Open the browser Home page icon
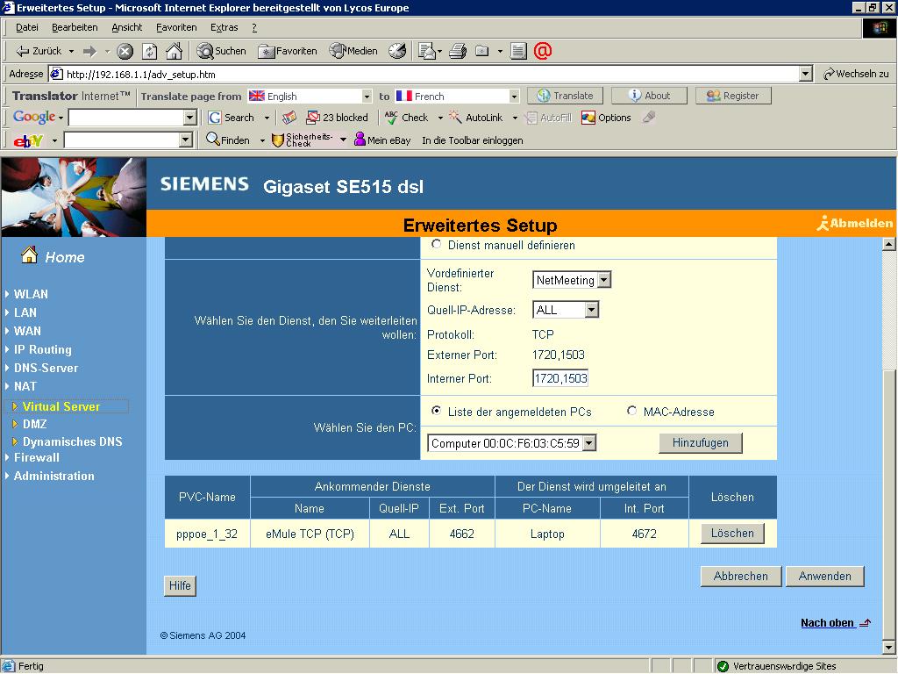 pyautogui.click(x=174, y=52)
